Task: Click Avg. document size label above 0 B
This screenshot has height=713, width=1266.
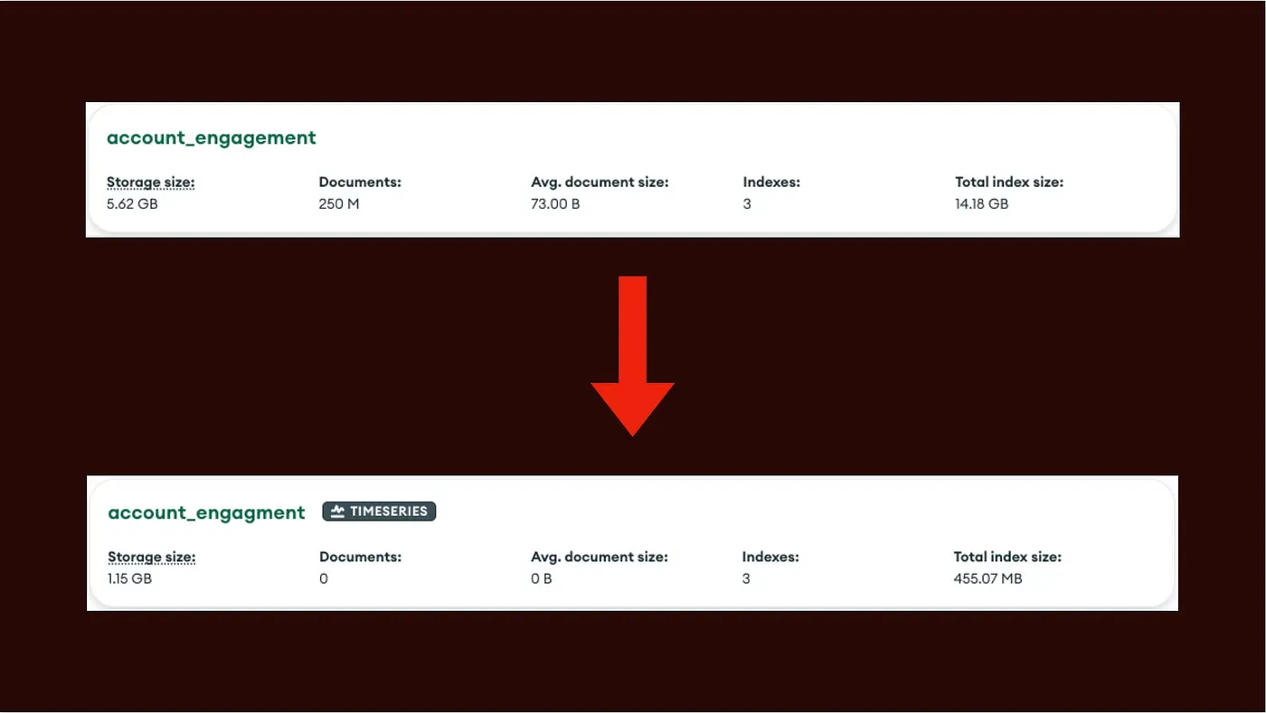Action: (599, 558)
